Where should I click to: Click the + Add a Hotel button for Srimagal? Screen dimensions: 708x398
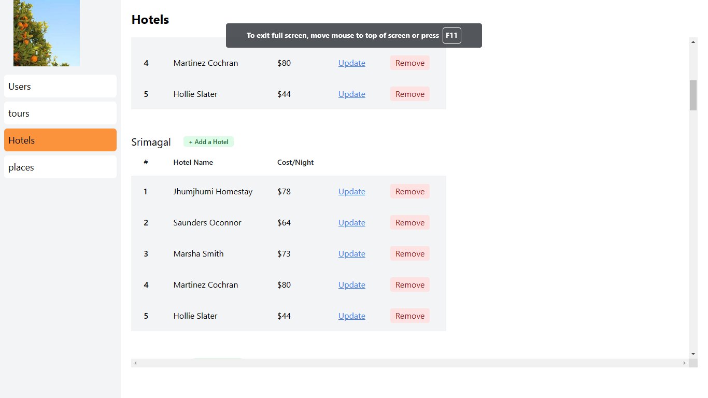pyautogui.click(x=208, y=141)
